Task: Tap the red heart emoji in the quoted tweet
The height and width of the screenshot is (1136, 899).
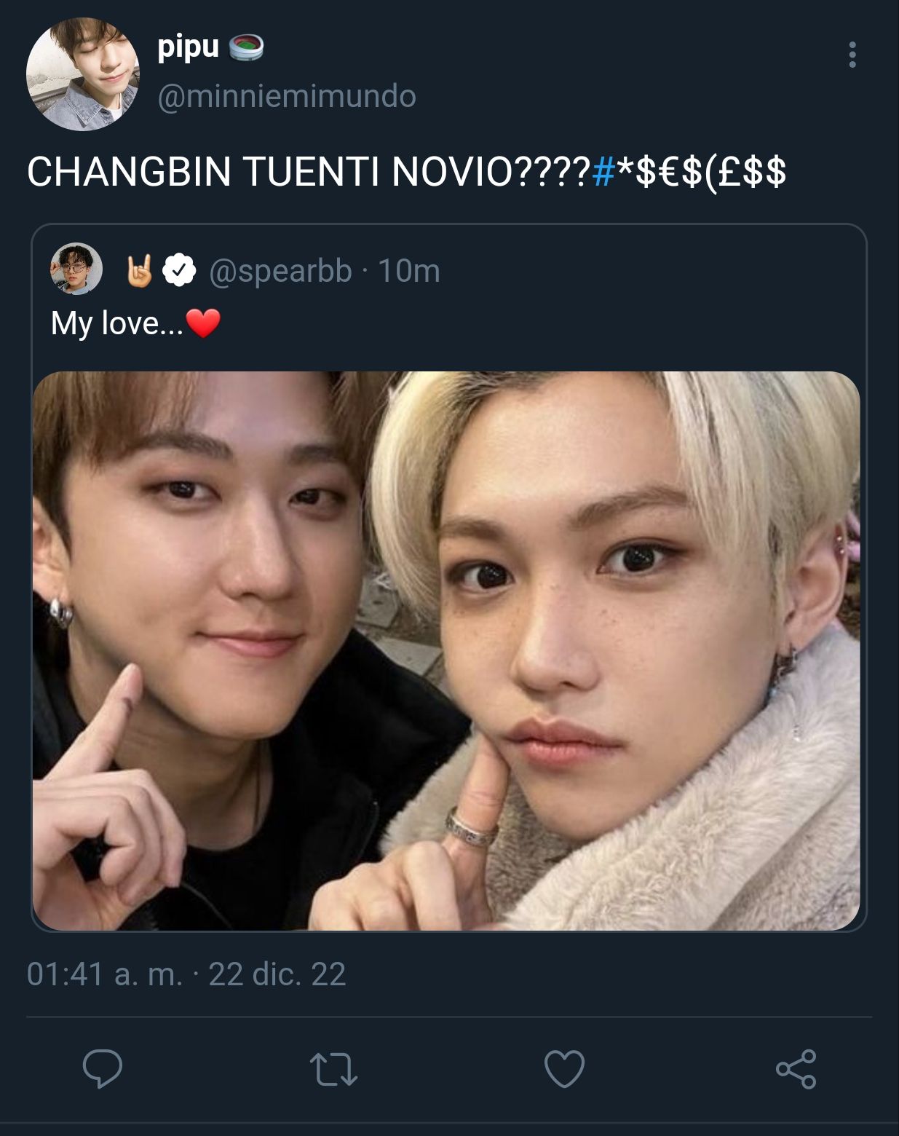Action: [203, 323]
